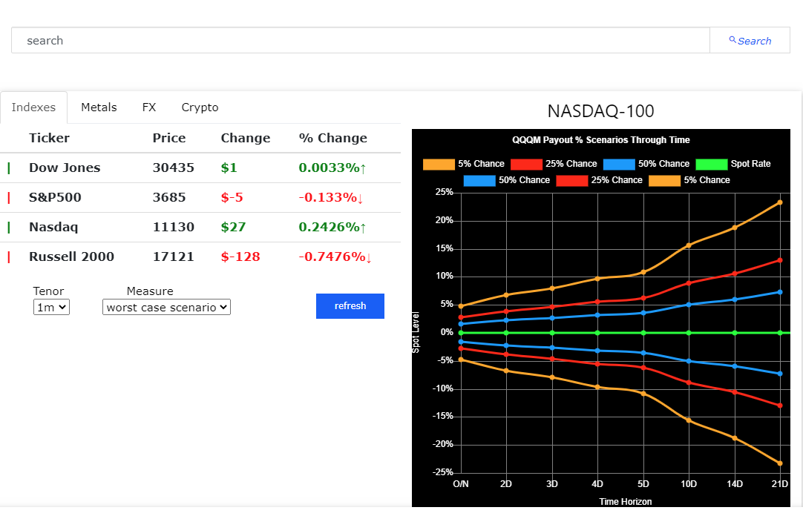Click the lower orange line's 21D data point
803x513 pixels.
click(x=780, y=463)
